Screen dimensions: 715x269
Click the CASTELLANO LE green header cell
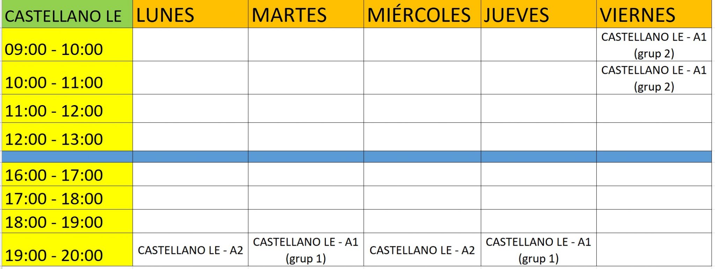[67, 15]
